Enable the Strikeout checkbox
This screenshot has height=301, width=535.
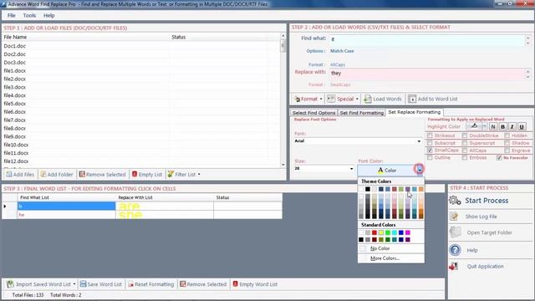[x=430, y=135]
